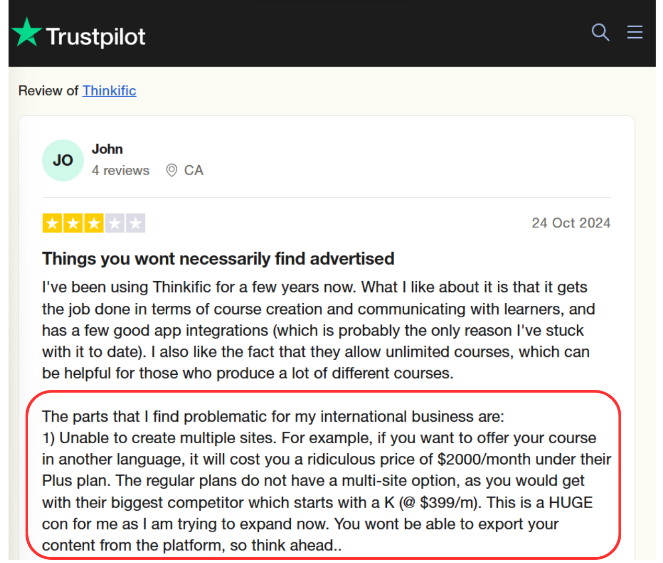This screenshot has height=563, width=663.
Task: Open reviewer John's profile name
Action: (107, 149)
